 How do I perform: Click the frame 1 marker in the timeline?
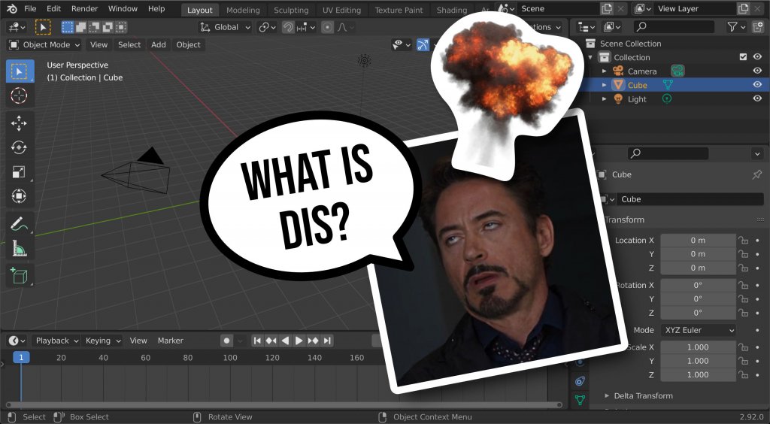click(21, 358)
